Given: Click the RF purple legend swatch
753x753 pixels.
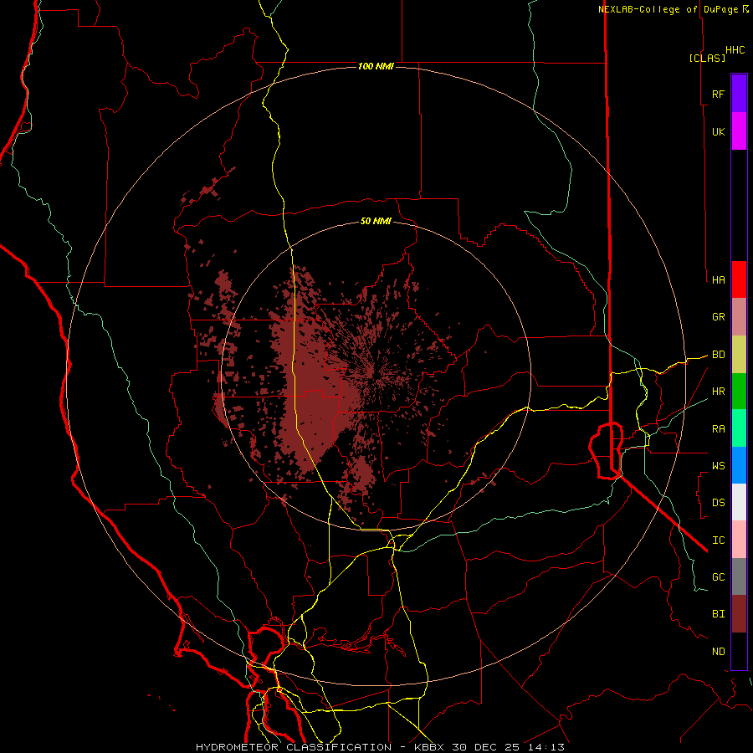Looking at the screenshot, I should (x=739, y=94).
